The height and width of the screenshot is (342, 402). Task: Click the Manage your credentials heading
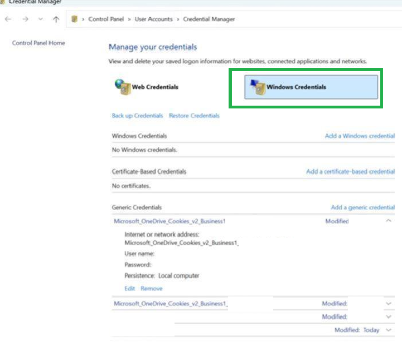click(153, 47)
